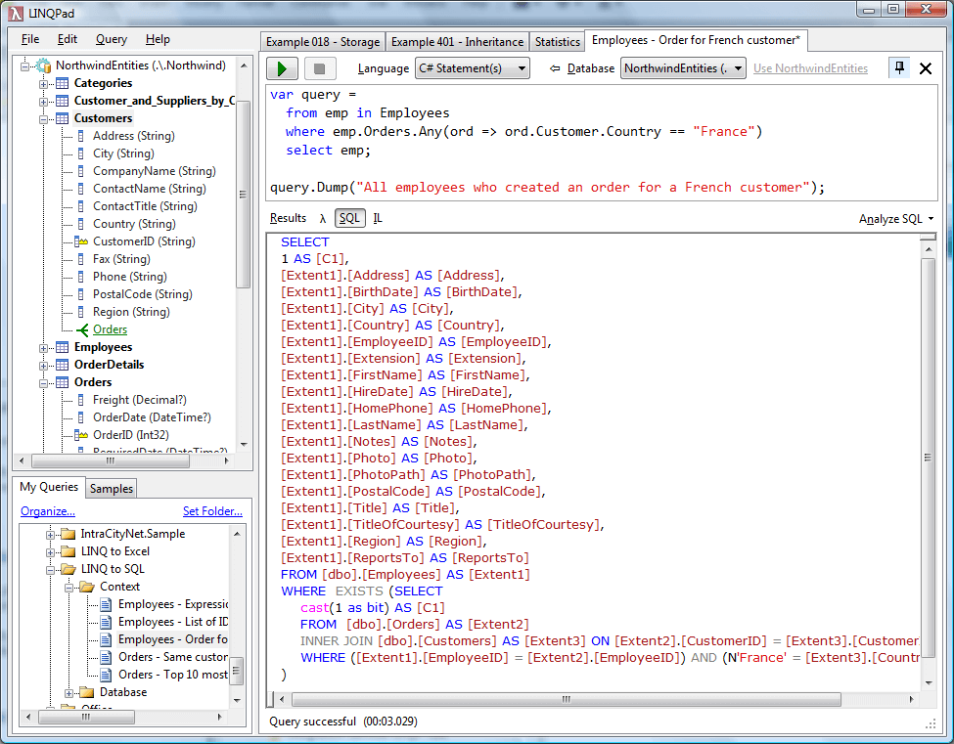Screen dimensions: 954x744
Task: Switch to the Statistics tab
Action: coord(558,42)
